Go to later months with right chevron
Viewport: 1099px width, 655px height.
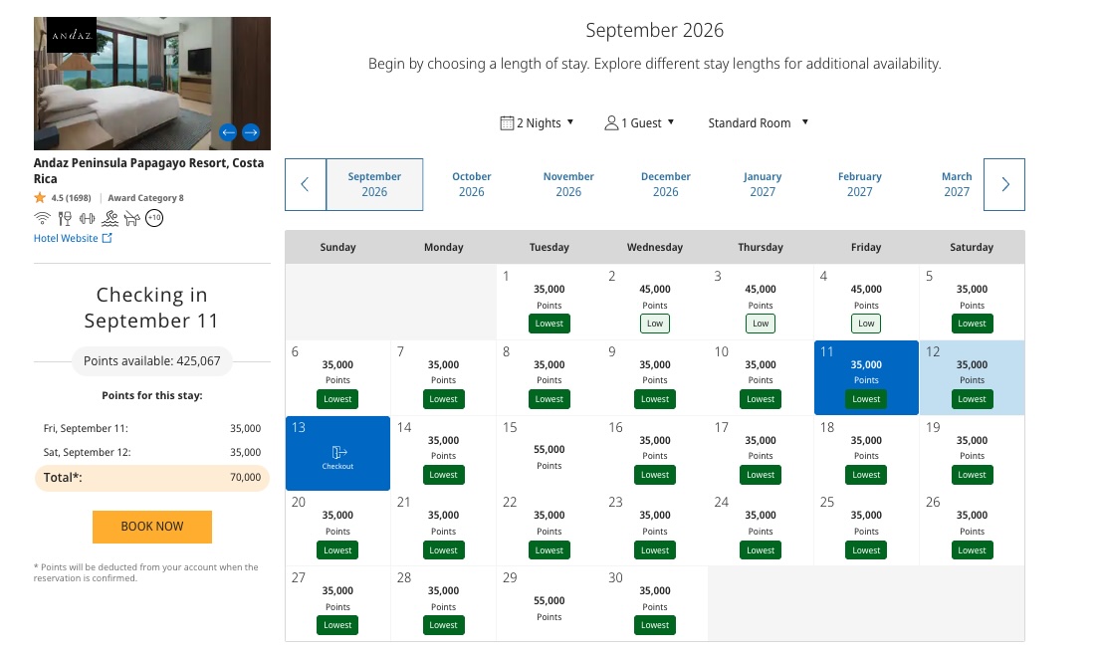[1004, 184]
